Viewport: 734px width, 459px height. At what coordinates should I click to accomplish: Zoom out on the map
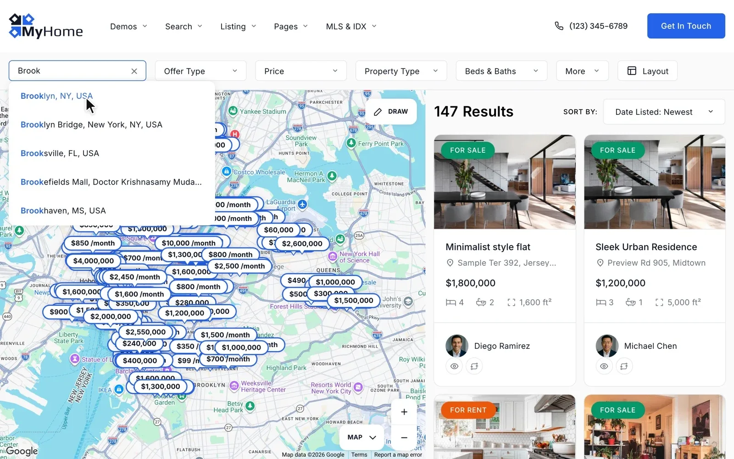point(404,438)
